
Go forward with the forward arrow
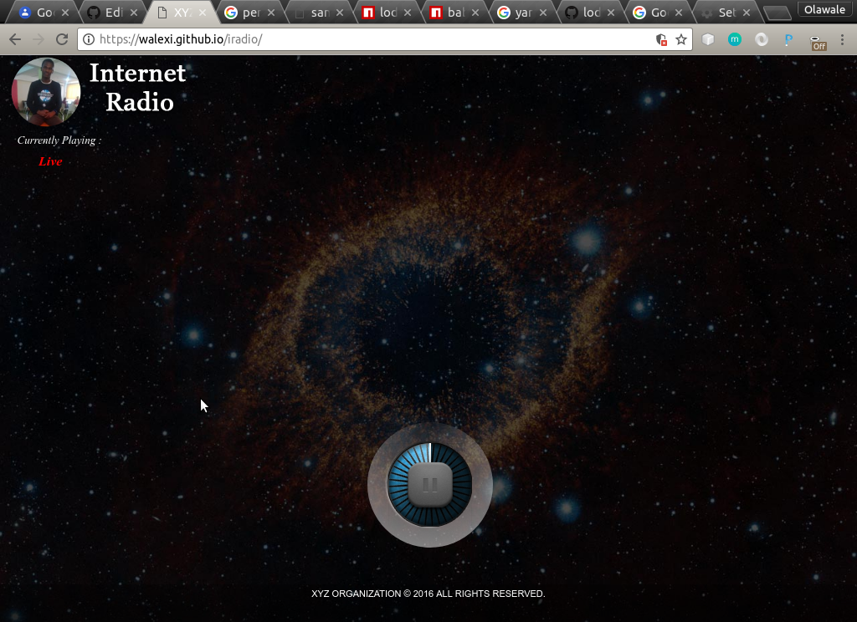tap(38, 39)
